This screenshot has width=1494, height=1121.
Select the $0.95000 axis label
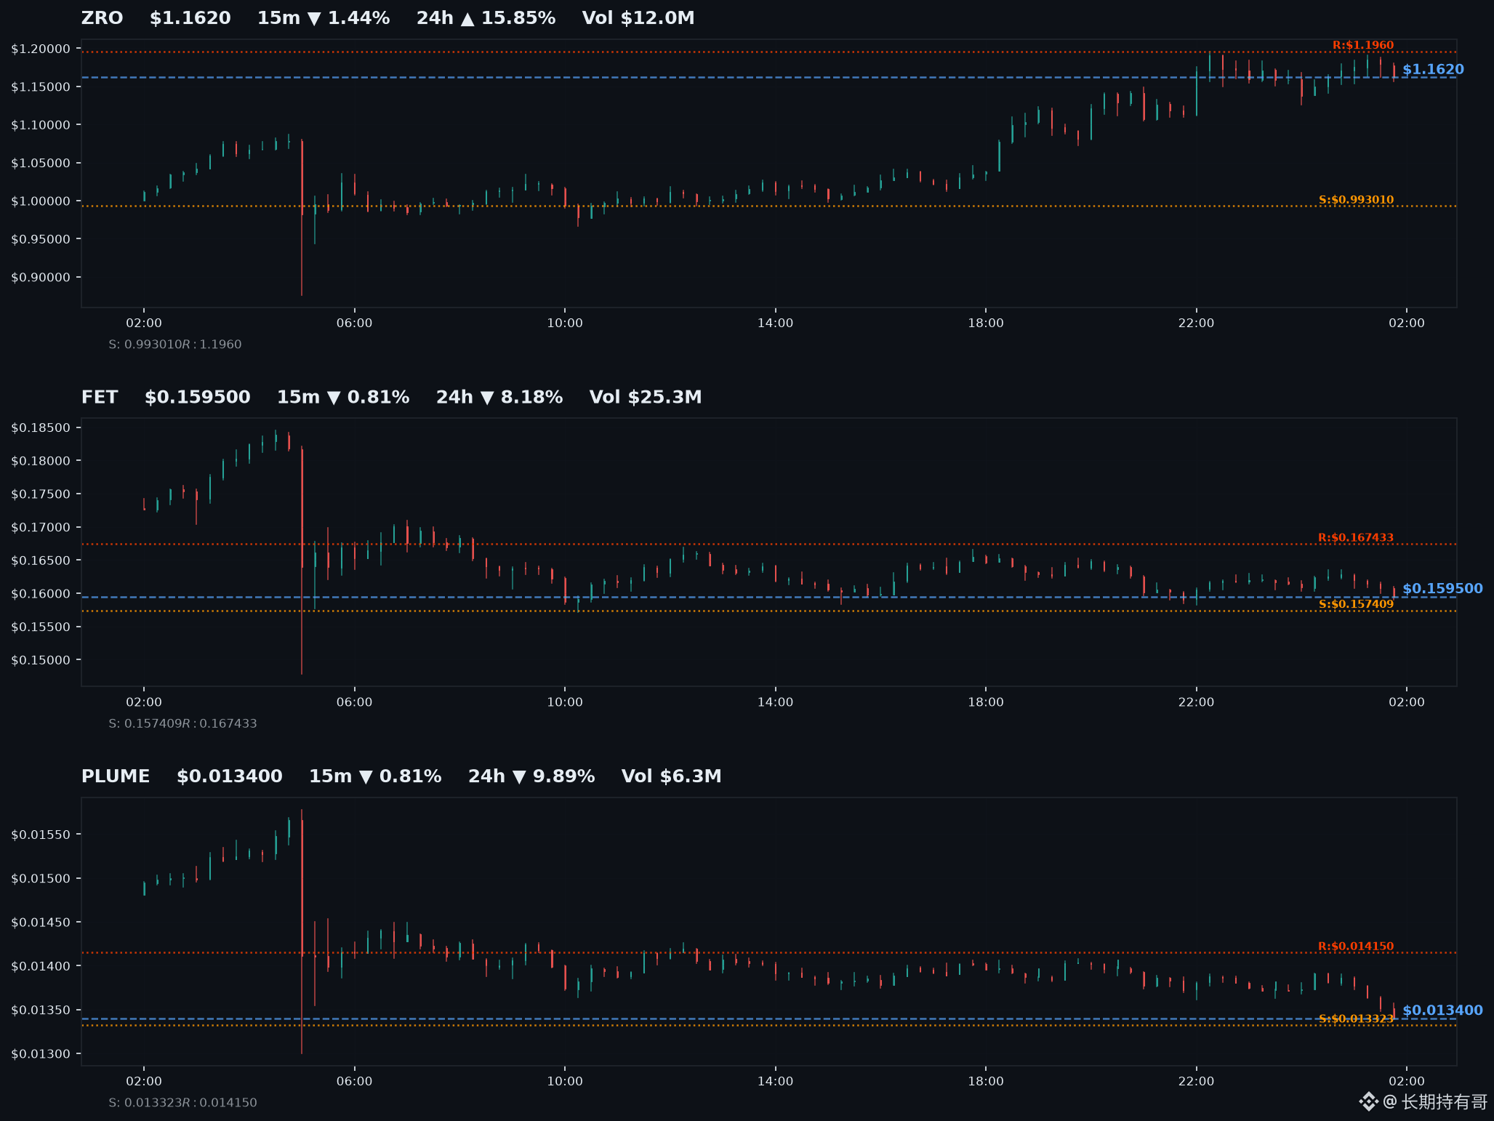pos(41,239)
